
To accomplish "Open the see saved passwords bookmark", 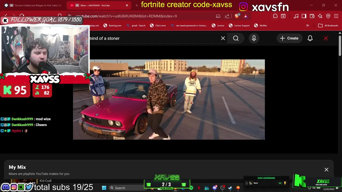I will point(189,26).
